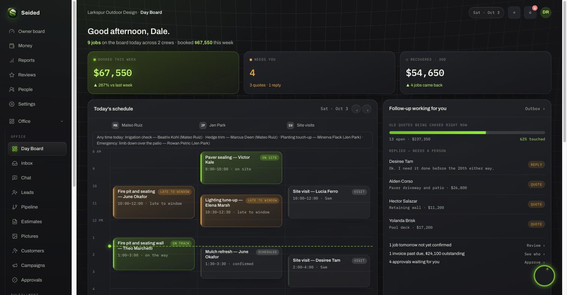Viewport: 567px width, 295px height.
Task: Approve the waiting approvals
Action: click(534, 262)
